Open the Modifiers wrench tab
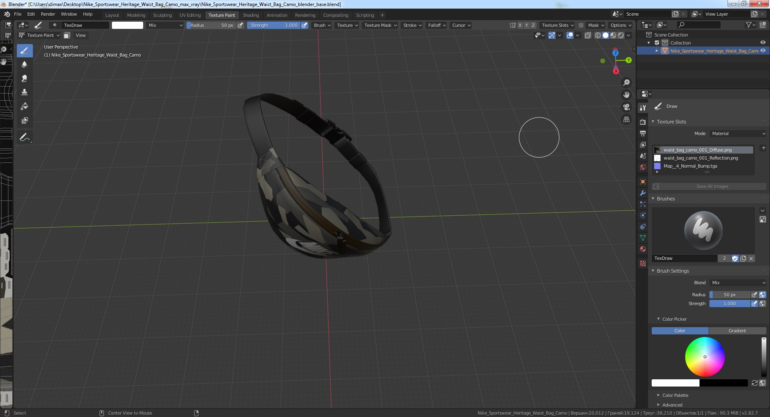The image size is (770, 417). click(643, 193)
